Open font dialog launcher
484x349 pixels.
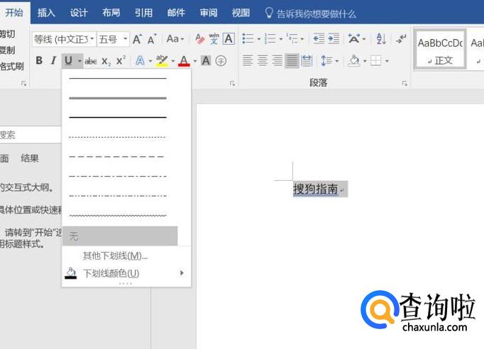pos(233,83)
